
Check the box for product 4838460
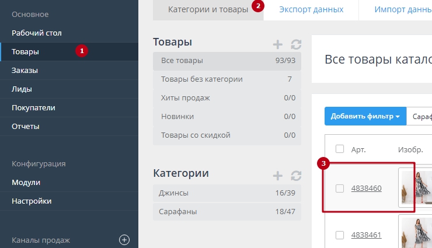pyautogui.click(x=340, y=188)
